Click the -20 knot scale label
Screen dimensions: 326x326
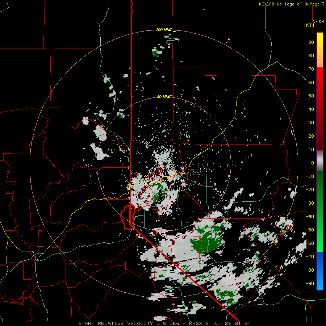(310, 190)
